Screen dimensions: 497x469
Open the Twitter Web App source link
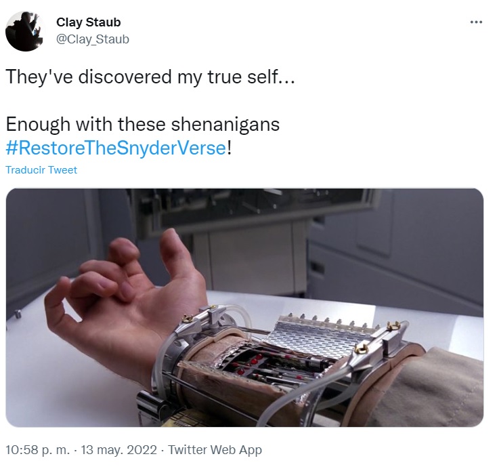[x=215, y=449]
